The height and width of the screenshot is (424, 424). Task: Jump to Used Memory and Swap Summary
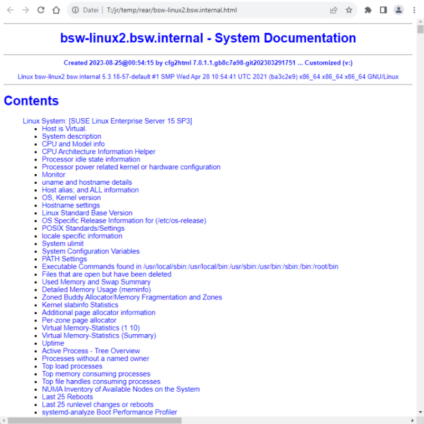[96, 282]
